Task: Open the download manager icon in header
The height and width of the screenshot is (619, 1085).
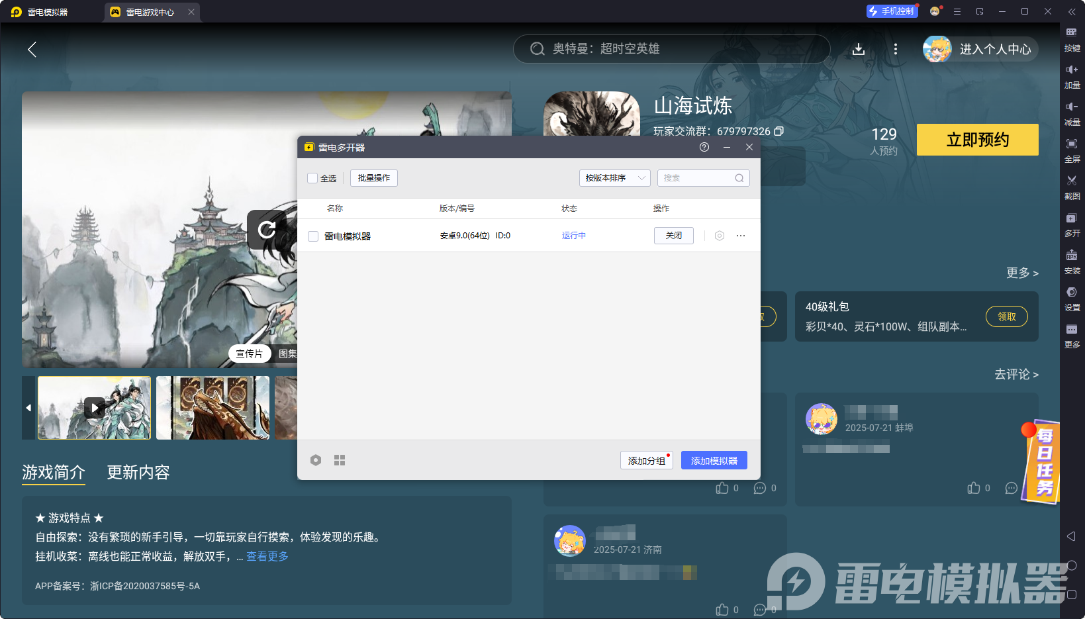Action: (858, 49)
